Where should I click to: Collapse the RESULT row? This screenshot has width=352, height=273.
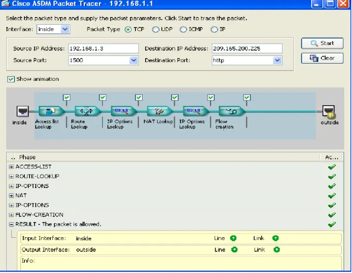(11, 224)
